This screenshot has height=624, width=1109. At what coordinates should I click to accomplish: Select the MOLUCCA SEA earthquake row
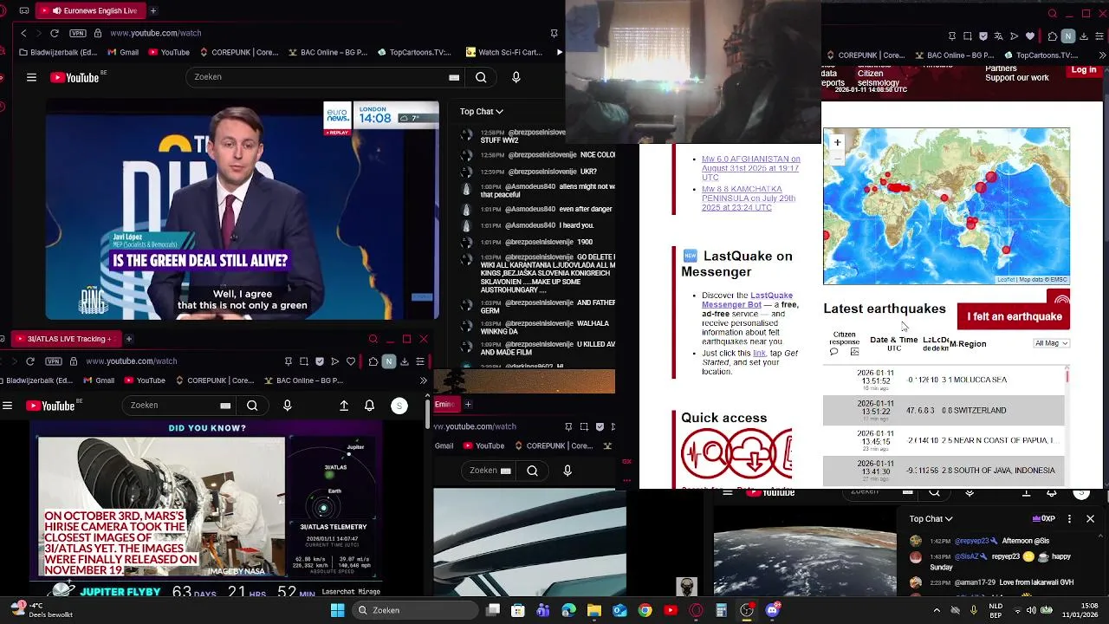[x=944, y=380]
